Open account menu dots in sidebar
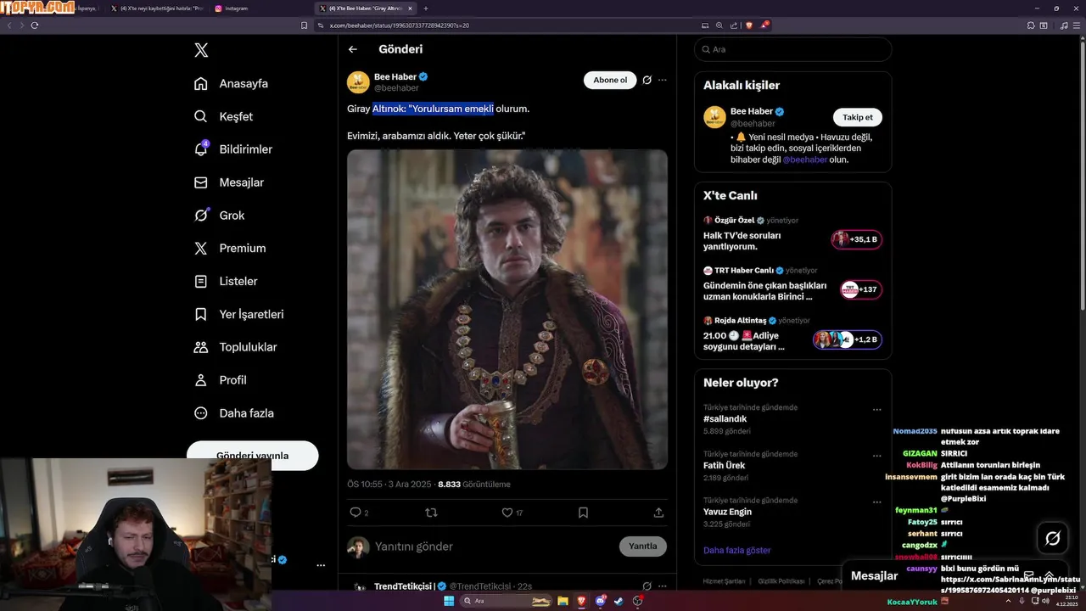Screen dimensions: 1086x611 [321, 565]
